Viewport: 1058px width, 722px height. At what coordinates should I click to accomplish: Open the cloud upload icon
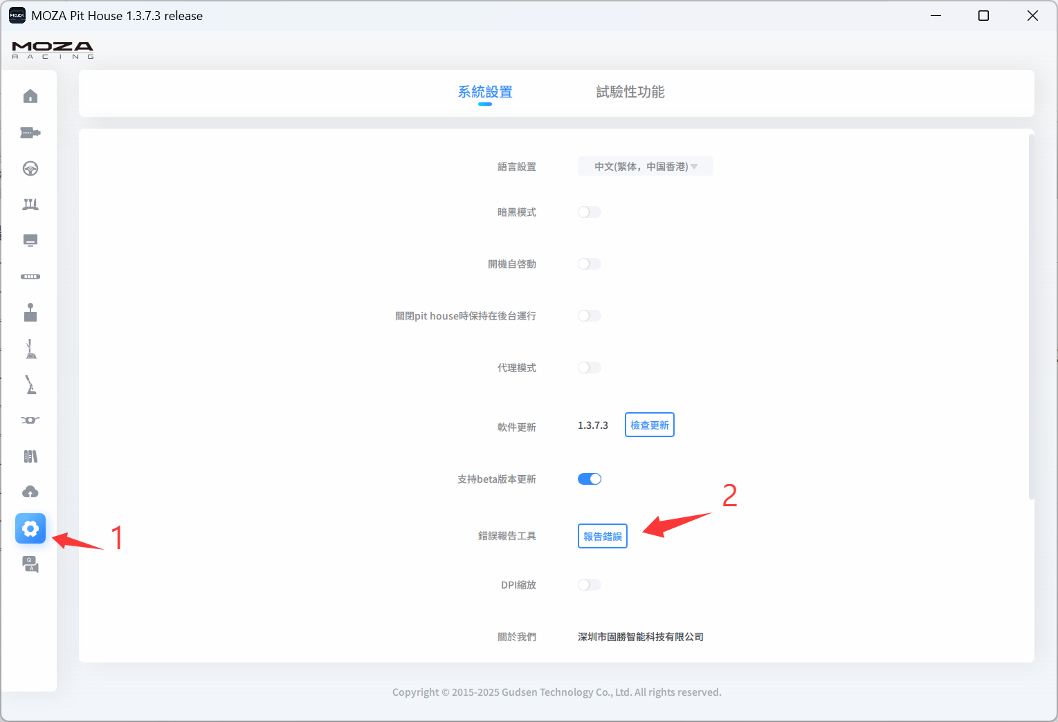coord(30,492)
